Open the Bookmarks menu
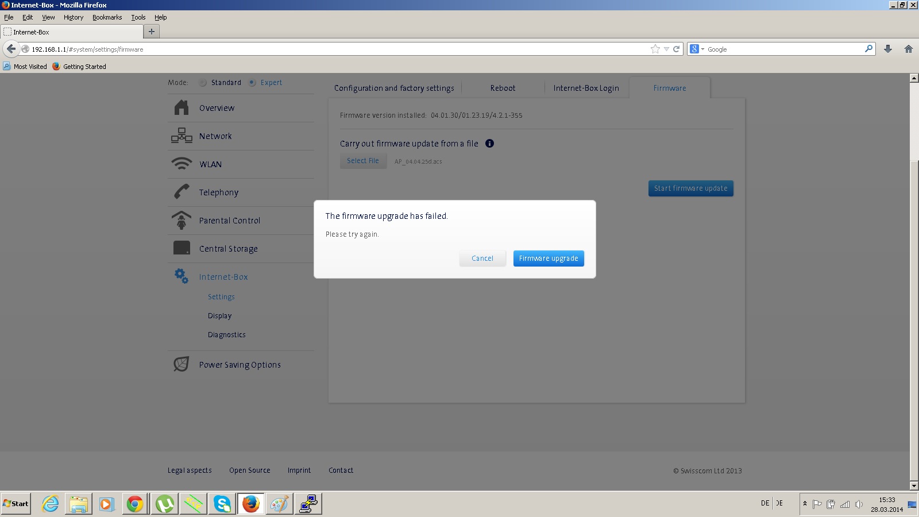919x517 pixels. coord(107,17)
